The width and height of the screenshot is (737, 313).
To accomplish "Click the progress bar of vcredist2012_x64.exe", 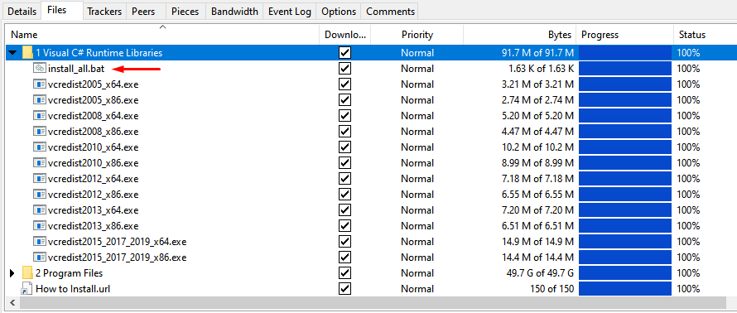I will click(624, 179).
